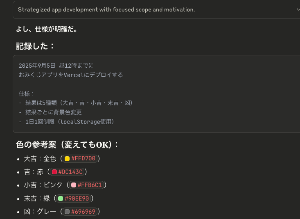300x219 pixels.
Task: Expand the thinking summary chevron arrow
Action: [x=298, y=9]
